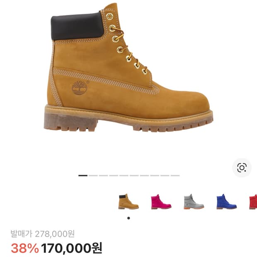Select the gray boot color variant
This screenshot has width=257, height=257.
coord(194,201)
